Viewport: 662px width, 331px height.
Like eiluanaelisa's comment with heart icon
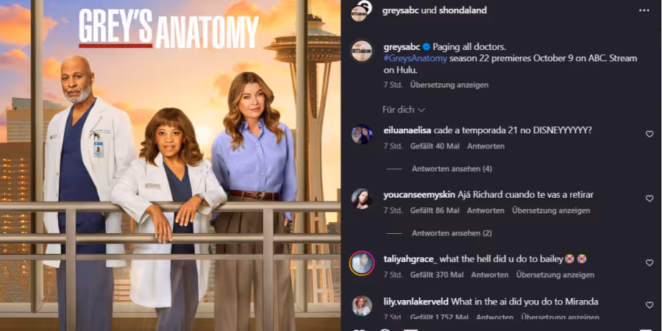pyautogui.click(x=649, y=135)
